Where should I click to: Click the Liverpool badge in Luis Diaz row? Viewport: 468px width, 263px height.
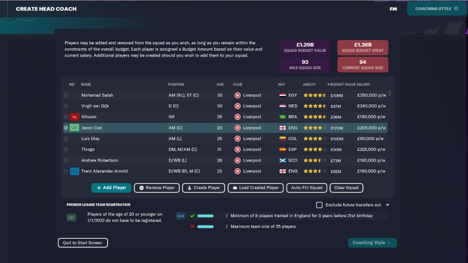point(238,138)
